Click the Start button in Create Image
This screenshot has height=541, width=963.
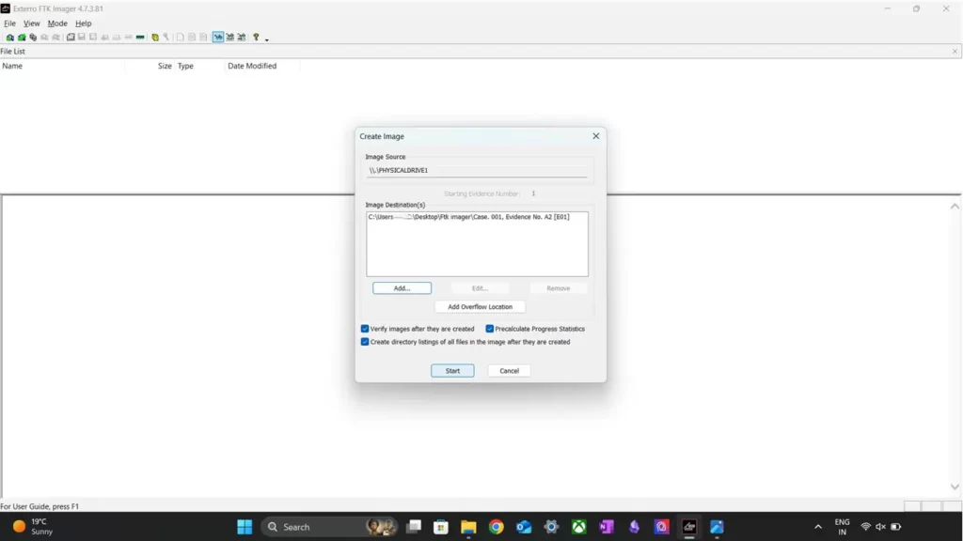[452, 371]
